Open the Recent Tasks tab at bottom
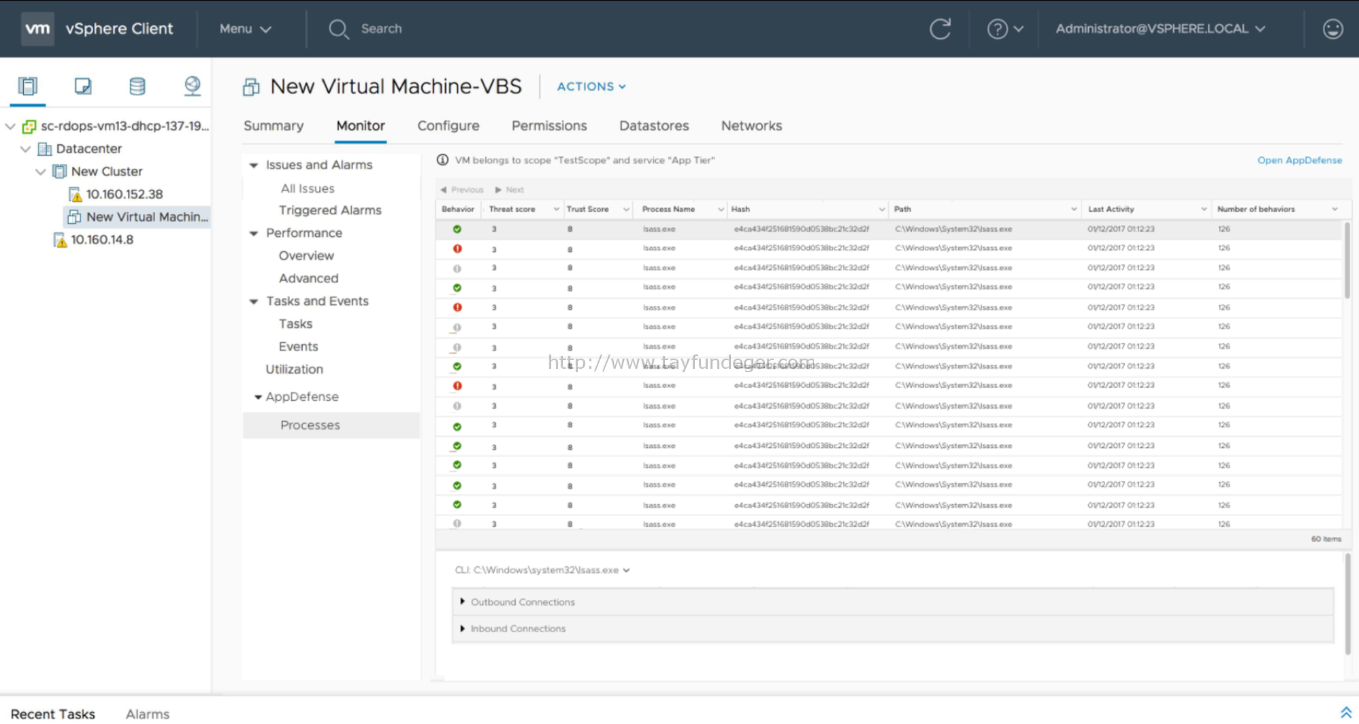 point(53,714)
